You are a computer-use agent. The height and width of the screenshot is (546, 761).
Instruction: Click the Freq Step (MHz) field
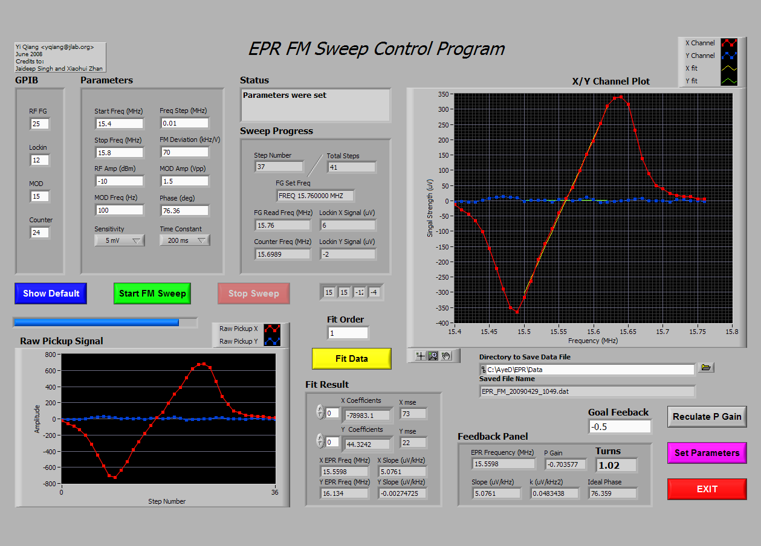[184, 123]
